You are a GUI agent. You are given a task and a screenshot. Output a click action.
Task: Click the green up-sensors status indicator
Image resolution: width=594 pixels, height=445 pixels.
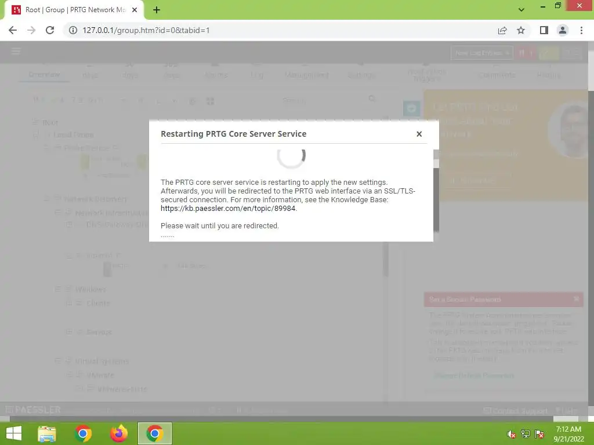pyautogui.click(x=549, y=53)
